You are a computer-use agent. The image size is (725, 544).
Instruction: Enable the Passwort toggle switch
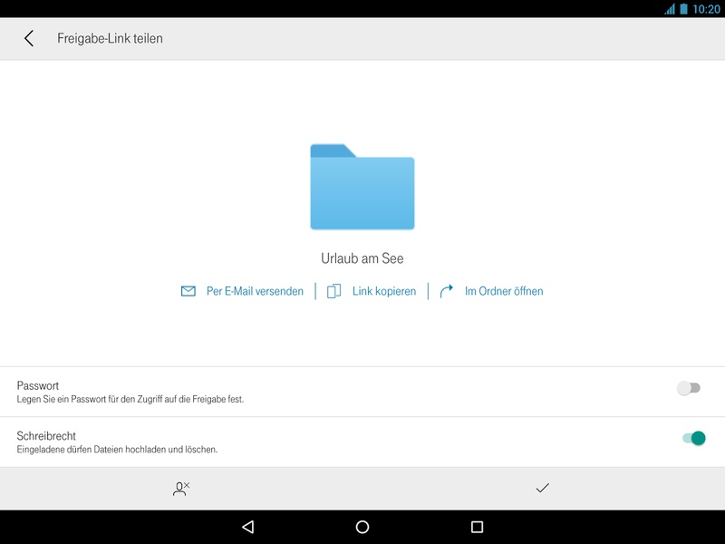pos(689,388)
